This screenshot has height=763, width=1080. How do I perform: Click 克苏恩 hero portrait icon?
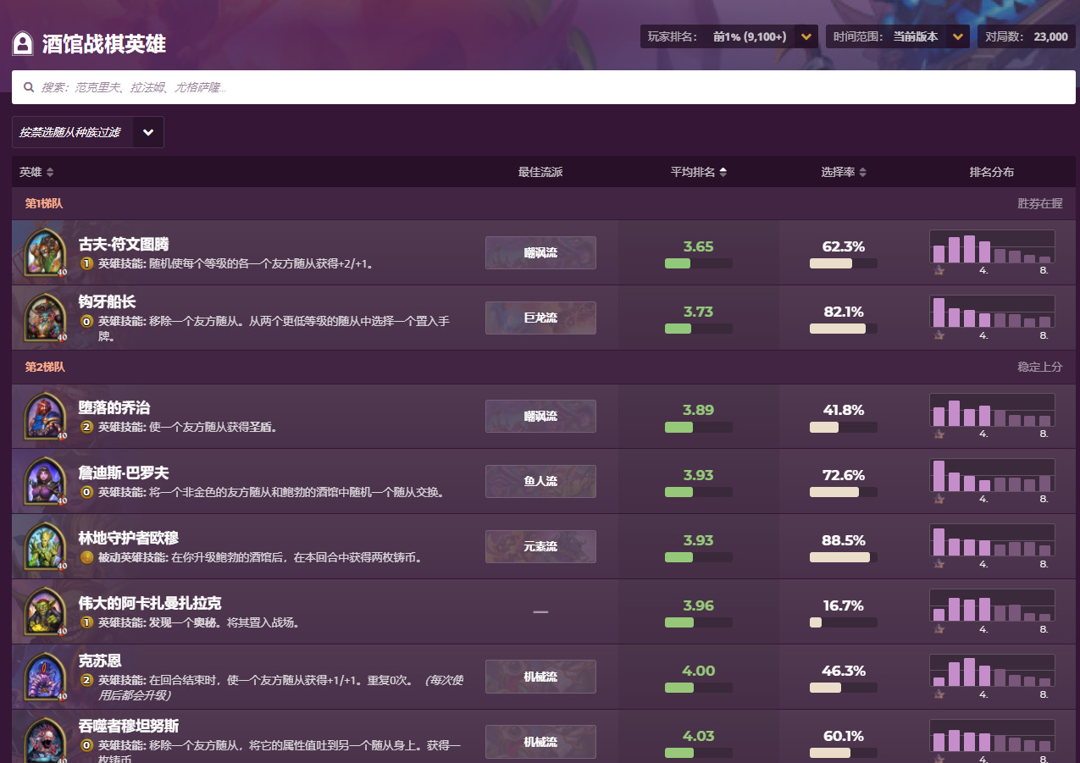click(x=45, y=677)
